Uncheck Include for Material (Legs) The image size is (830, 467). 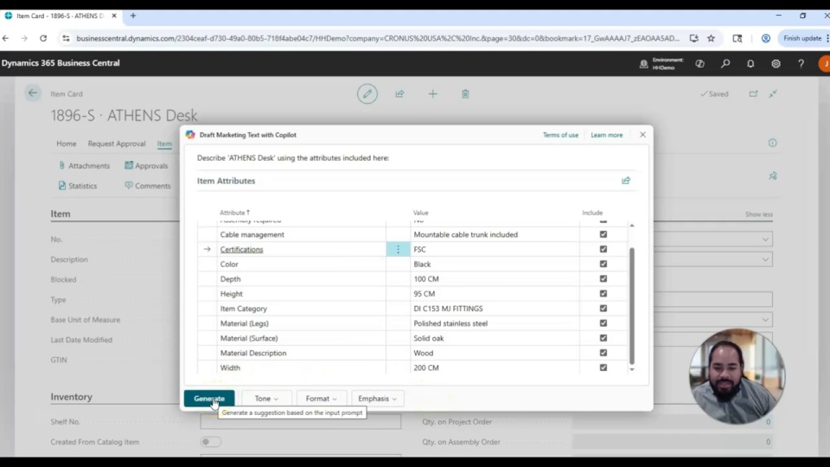point(603,323)
